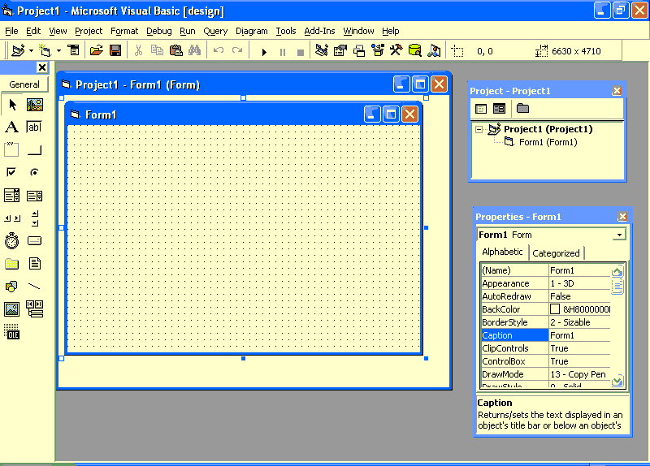This screenshot has height=466, width=650.
Task: Select the Pointer tool in toolbox
Action: (x=12, y=105)
